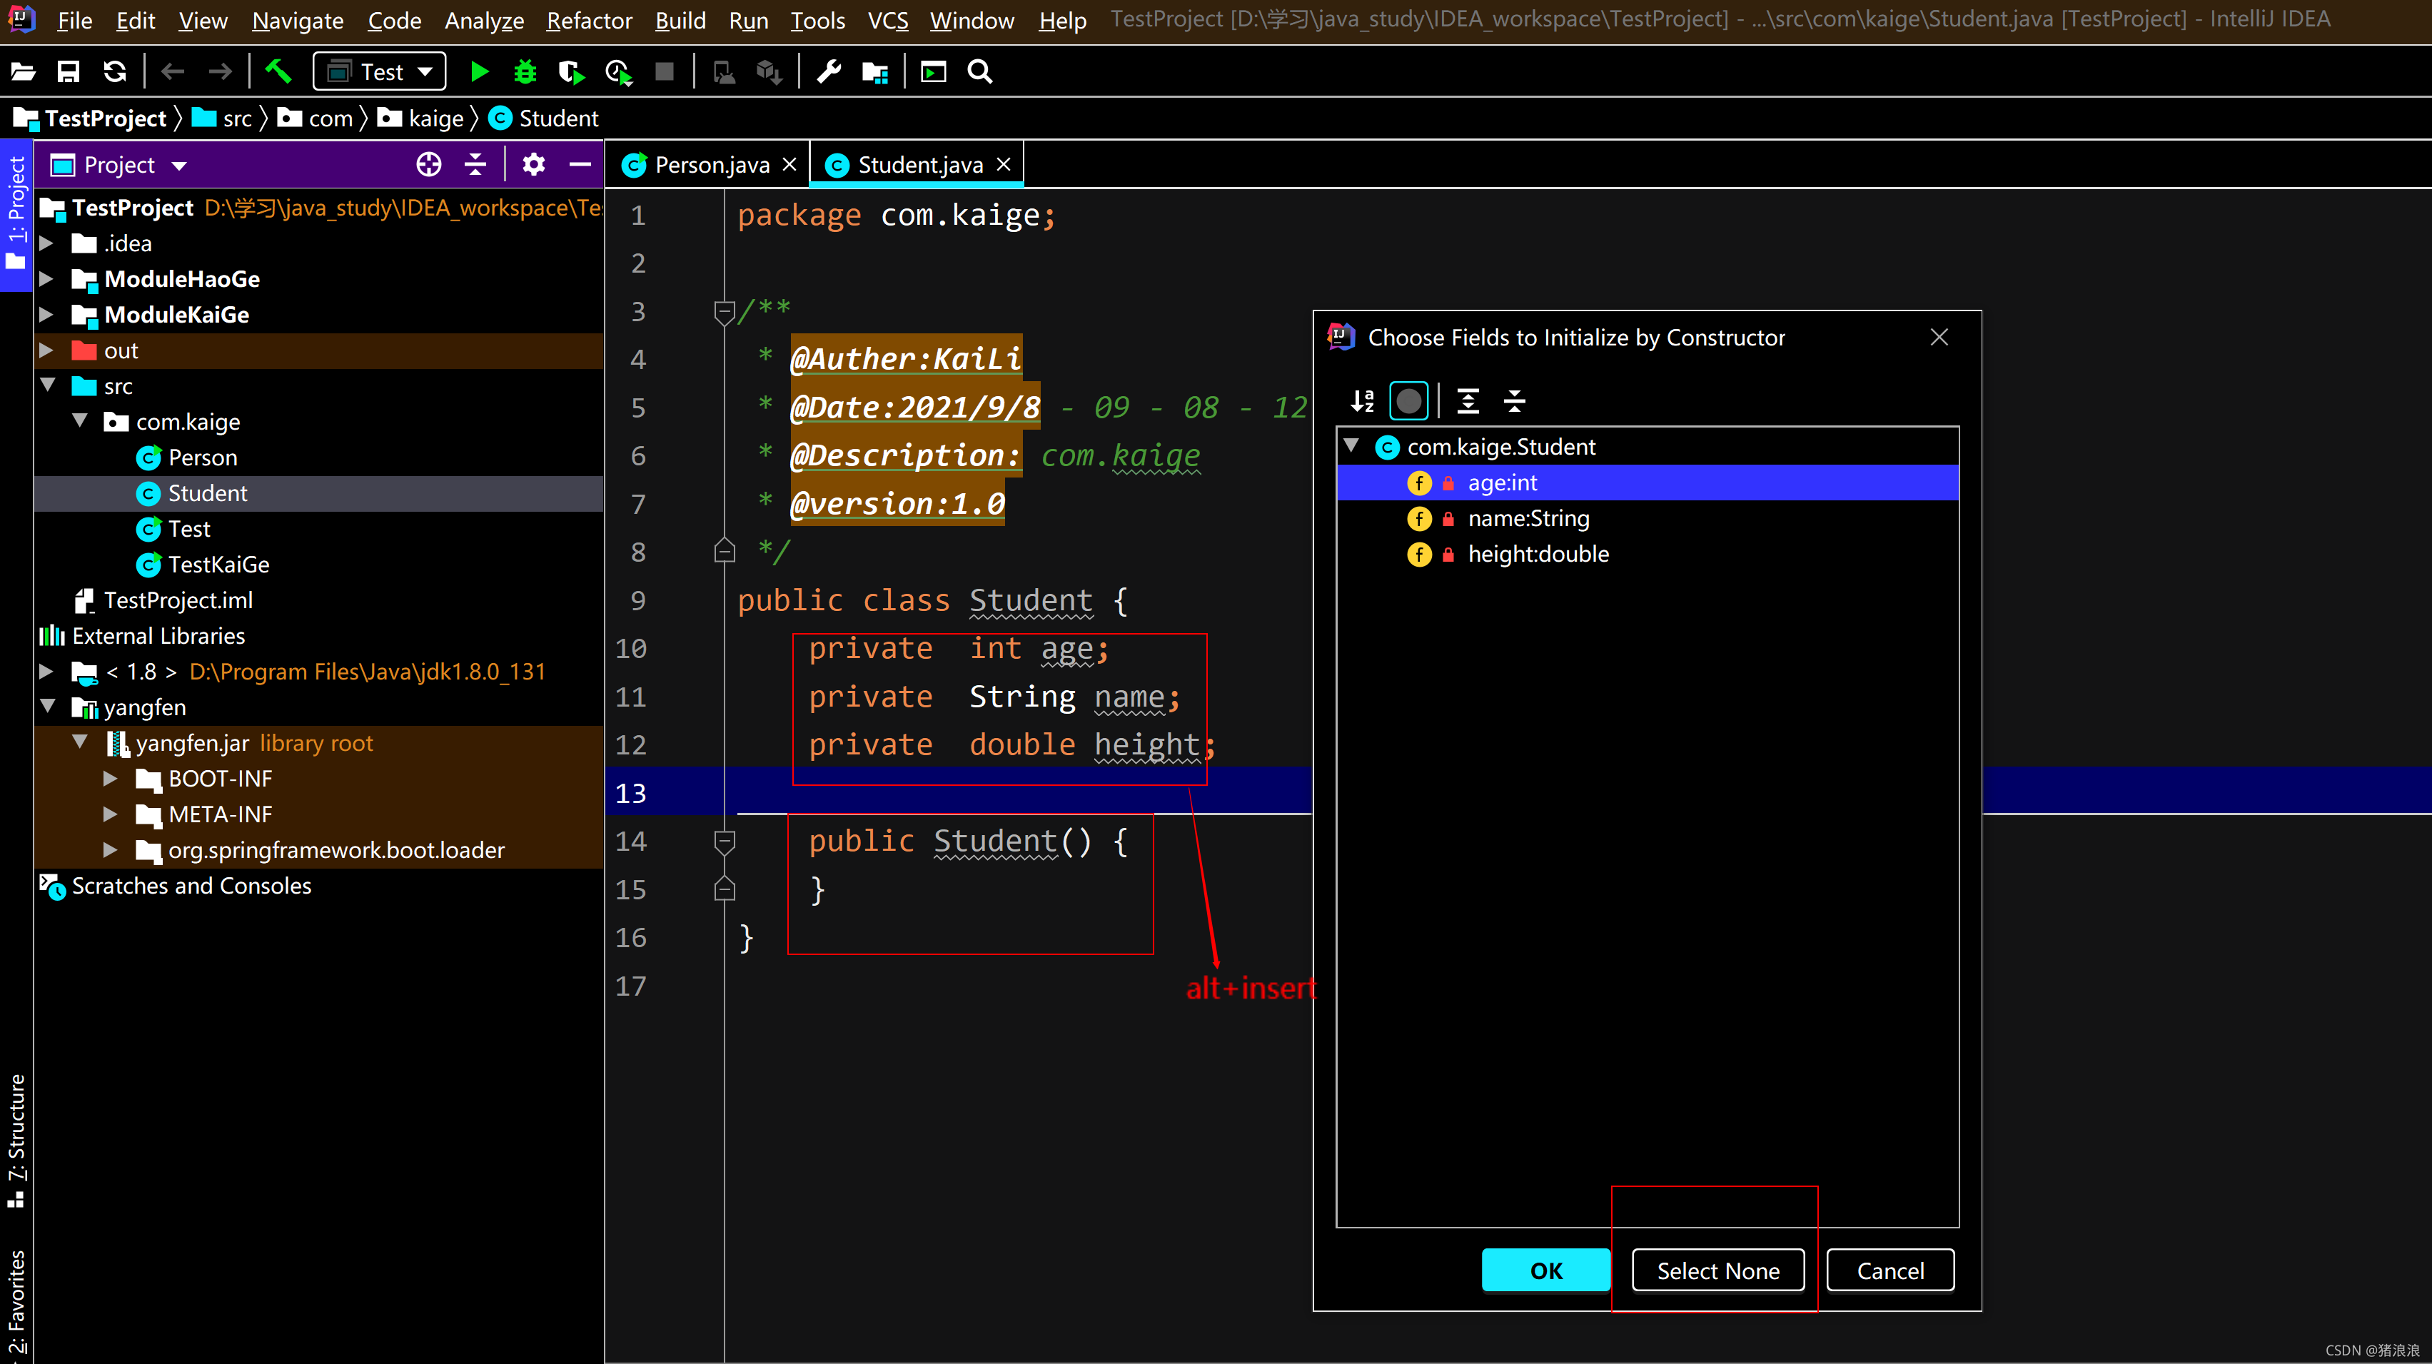The image size is (2432, 1364).
Task: Open the Refactor menu
Action: pos(589,21)
